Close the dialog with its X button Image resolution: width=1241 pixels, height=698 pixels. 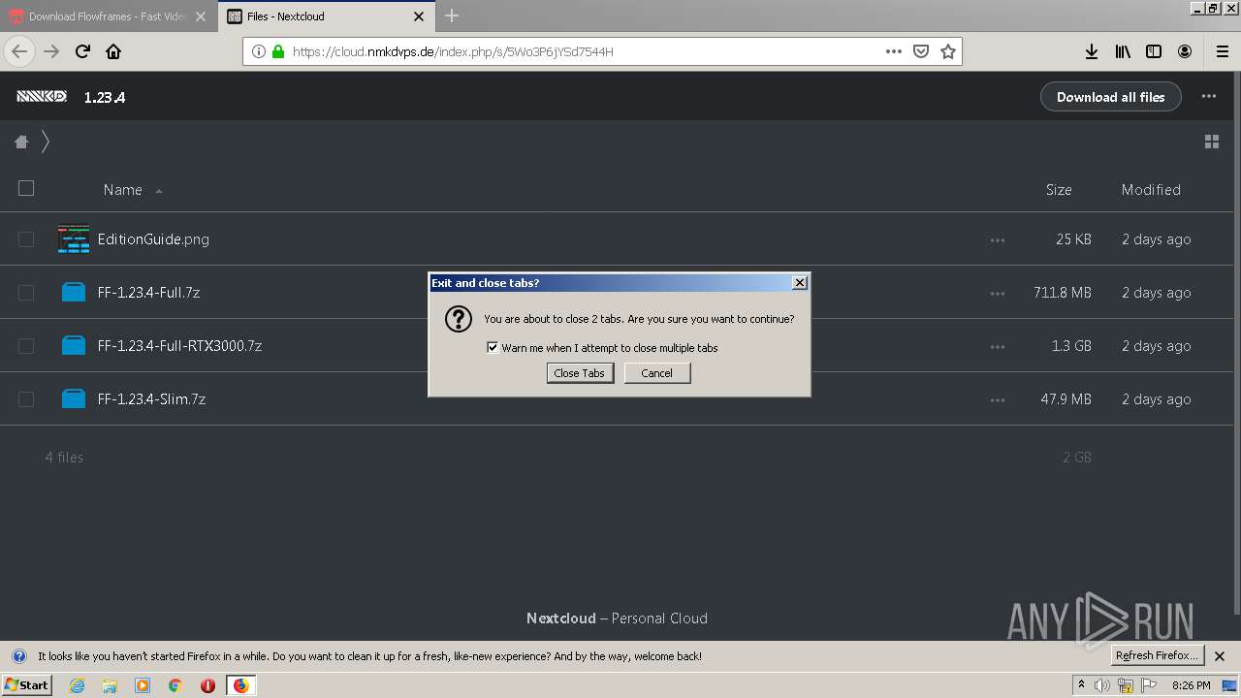pyautogui.click(x=799, y=283)
